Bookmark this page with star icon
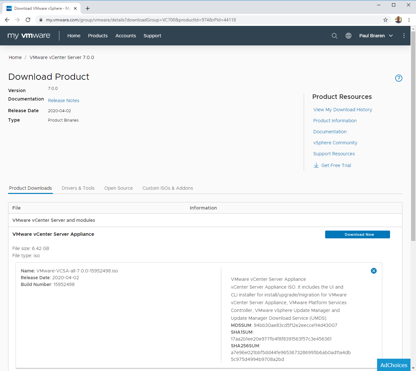Image resolution: width=416 pixels, height=371 pixels. click(x=385, y=20)
